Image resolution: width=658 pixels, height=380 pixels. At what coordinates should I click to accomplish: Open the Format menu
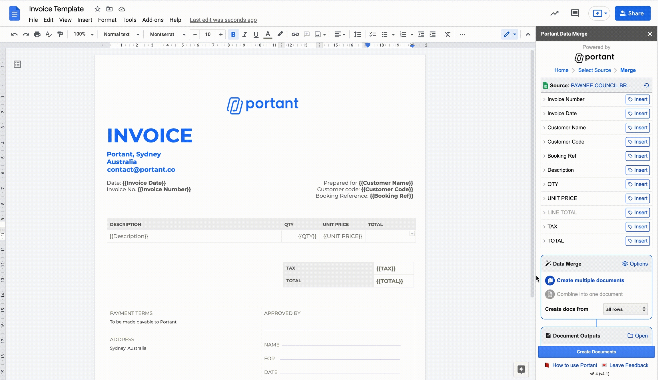point(107,20)
